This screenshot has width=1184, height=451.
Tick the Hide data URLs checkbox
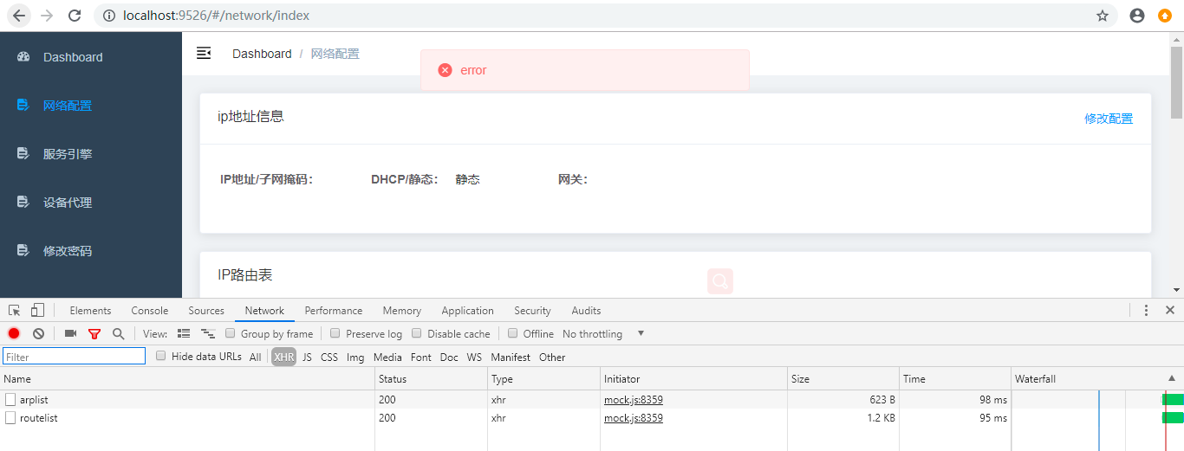click(161, 356)
